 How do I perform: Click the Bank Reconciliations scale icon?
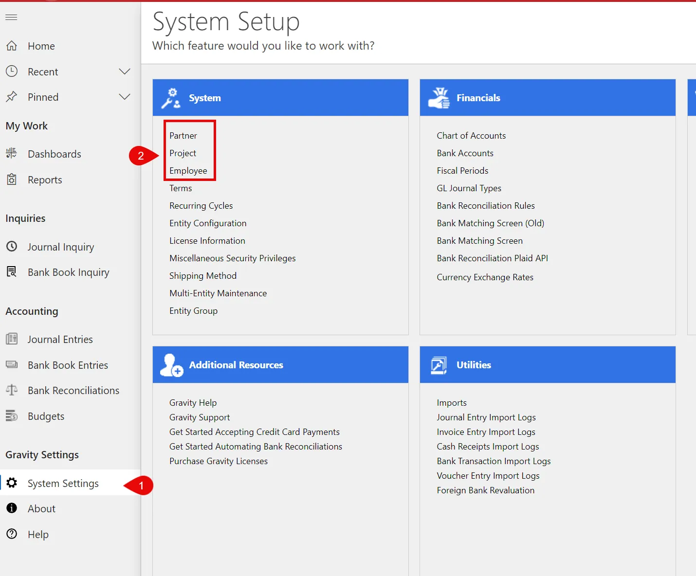[x=12, y=390]
